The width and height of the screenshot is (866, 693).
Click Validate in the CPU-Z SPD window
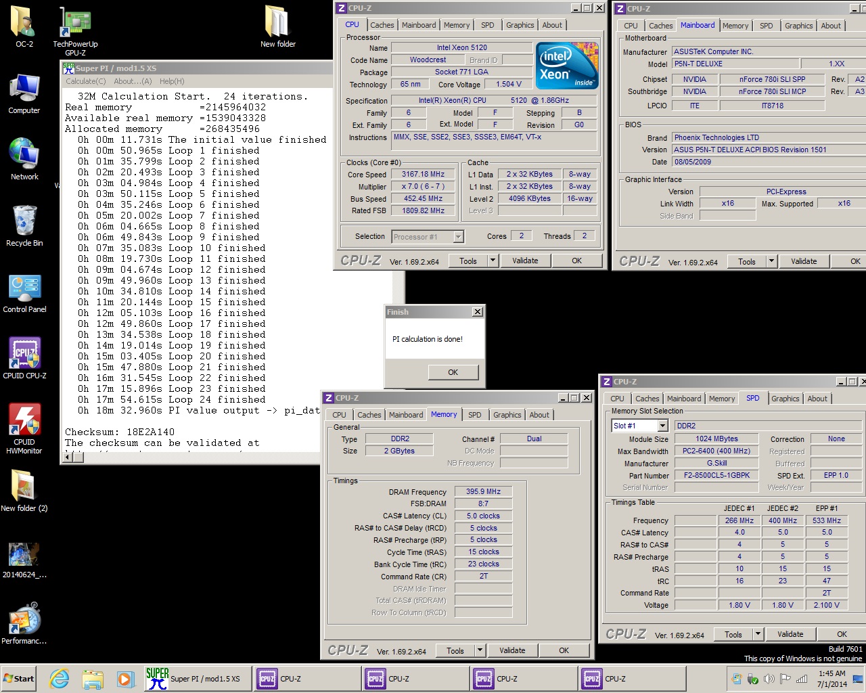[x=790, y=634]
